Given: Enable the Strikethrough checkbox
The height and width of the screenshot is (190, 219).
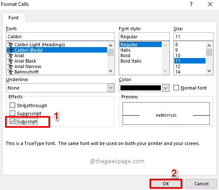Looking at the screenshot, I should tap(12, 106).
